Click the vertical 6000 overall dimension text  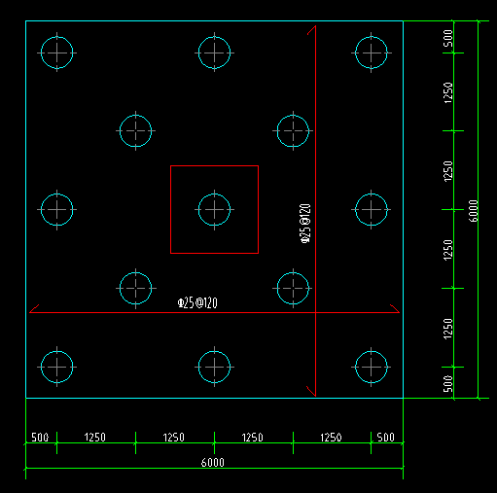click(474, 211)
